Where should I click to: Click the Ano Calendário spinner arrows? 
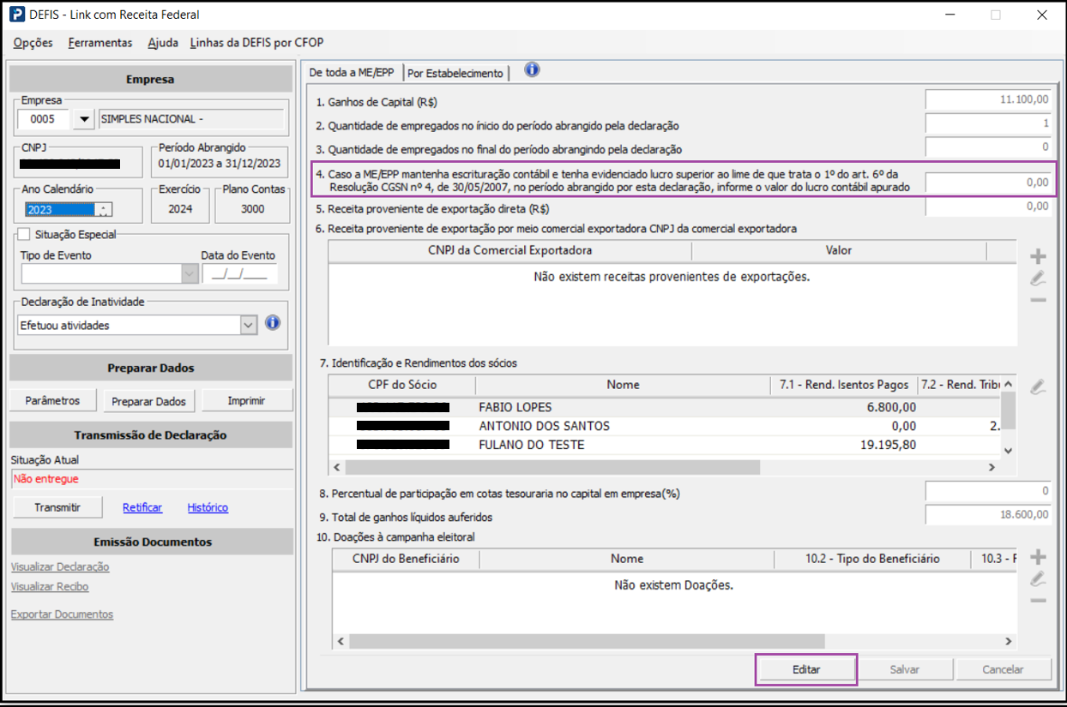coord(104,210)
